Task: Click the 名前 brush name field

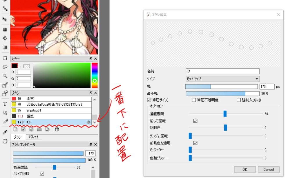Action: tap(222, 71)
